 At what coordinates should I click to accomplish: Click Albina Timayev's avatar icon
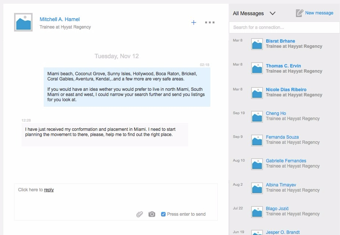[257, 188]
